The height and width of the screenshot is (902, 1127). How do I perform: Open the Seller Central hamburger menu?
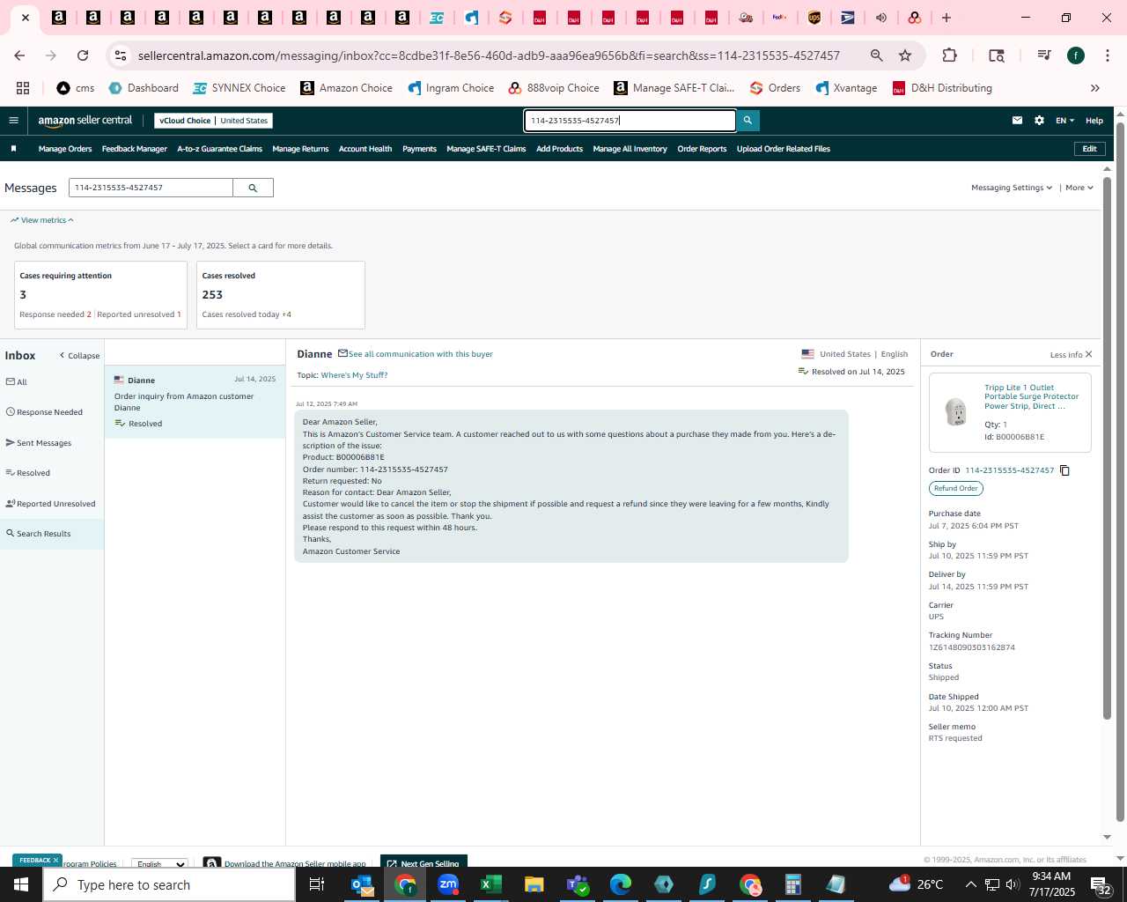coord(13,121)
